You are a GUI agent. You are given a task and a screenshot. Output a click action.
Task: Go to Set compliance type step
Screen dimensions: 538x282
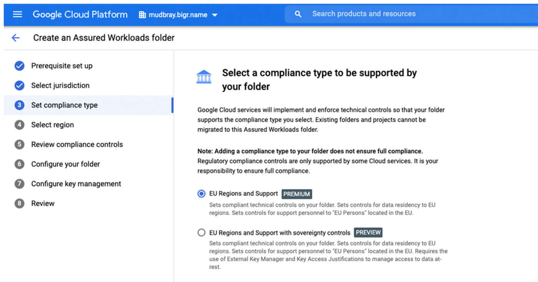pyautogui.click(x=64, y=105)
